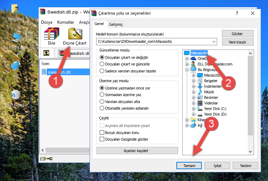Select the top Masaüstü tree node
The image size is (268, 181).
tap(199, 53)
